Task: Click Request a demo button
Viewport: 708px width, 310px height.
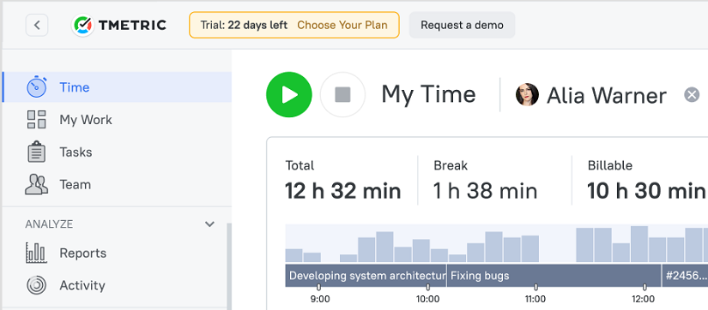Action: [462, 25]
